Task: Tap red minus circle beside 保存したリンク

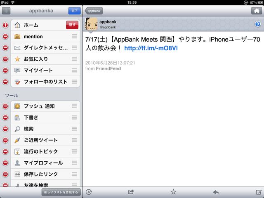Action: tap(5, 174)
